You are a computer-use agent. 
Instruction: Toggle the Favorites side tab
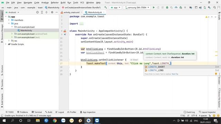[2, 84]
